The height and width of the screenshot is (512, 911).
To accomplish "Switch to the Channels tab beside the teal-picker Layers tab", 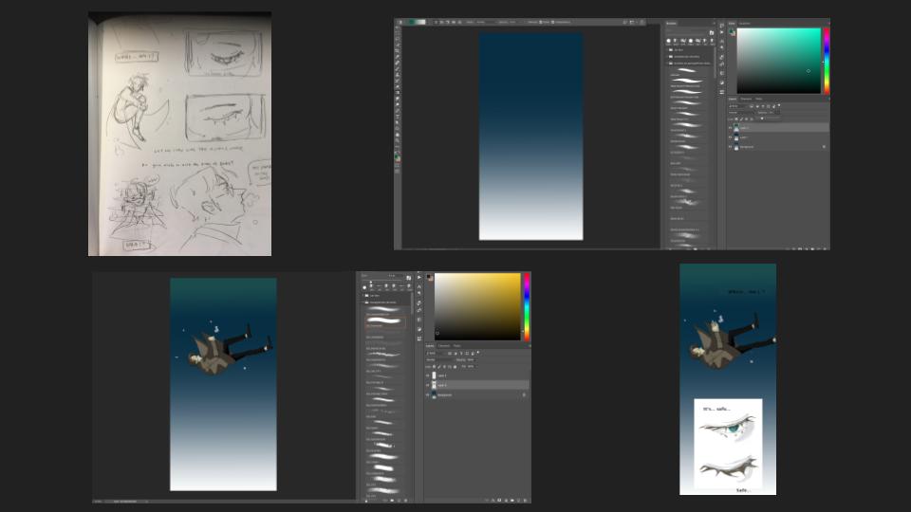I will (746, 99).
